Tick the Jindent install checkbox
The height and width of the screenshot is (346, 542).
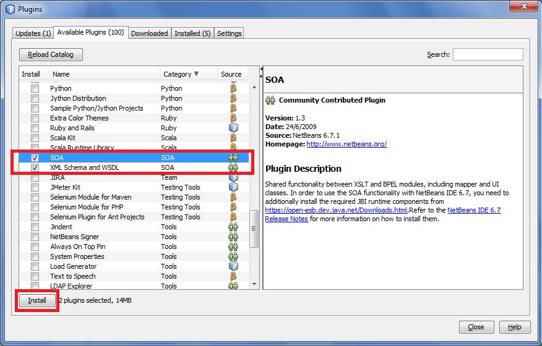pyautogui.click(x=35, y=227)
